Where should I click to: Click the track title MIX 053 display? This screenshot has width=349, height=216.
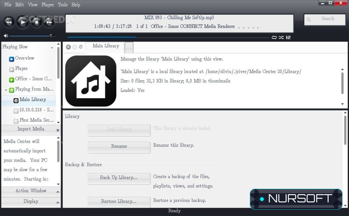click(179, 18)
